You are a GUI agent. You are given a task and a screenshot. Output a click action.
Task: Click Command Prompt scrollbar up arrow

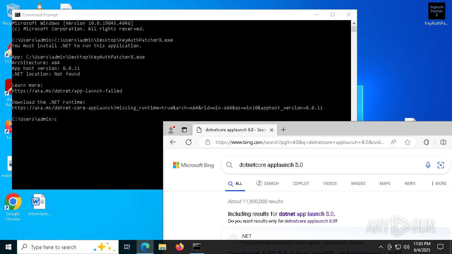coord(354,23)
